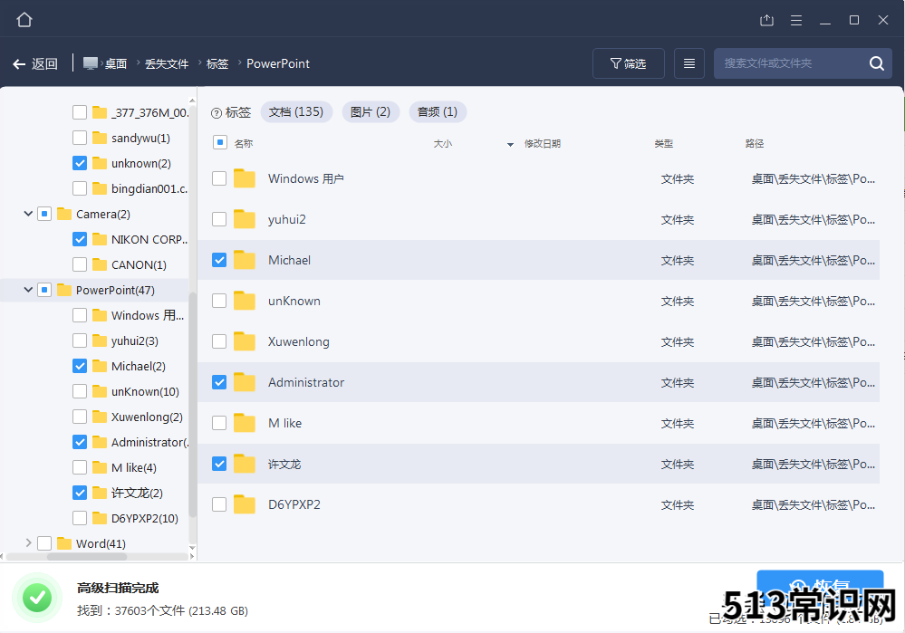Click the back arrow 返回
Image resolution: width=905 pixels, height=633 pixels.
(36, 63)
